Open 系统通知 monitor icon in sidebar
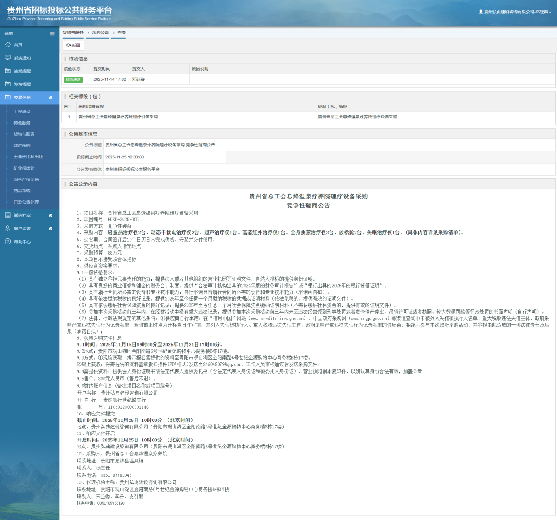Image resolution: width=557 pixels, height=520 pixels. click(x=7, y=58)
